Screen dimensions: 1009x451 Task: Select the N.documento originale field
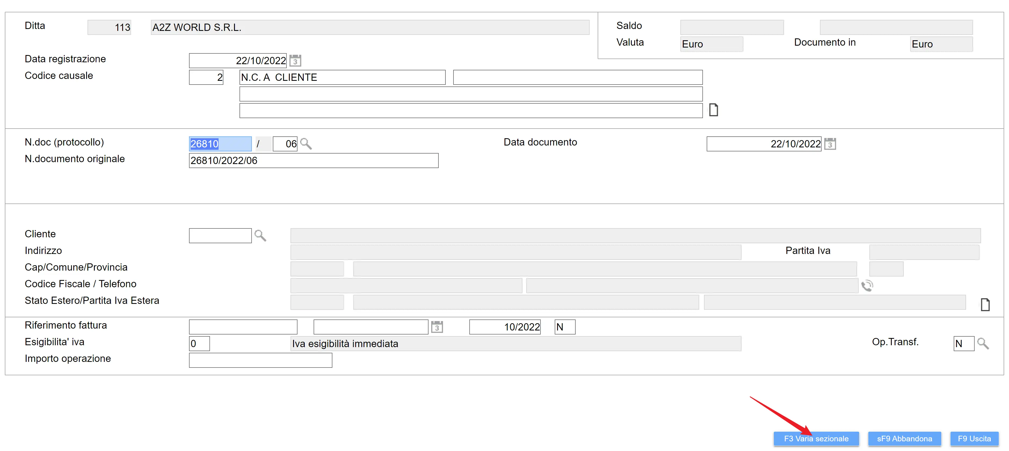click(313, 161)
